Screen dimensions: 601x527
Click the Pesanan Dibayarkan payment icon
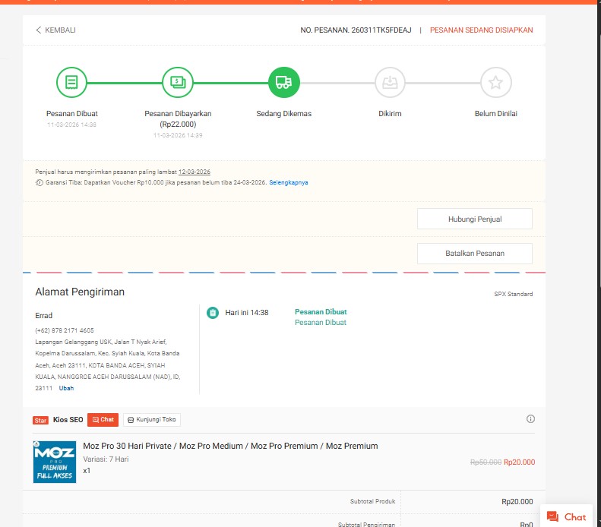(178, 82)
